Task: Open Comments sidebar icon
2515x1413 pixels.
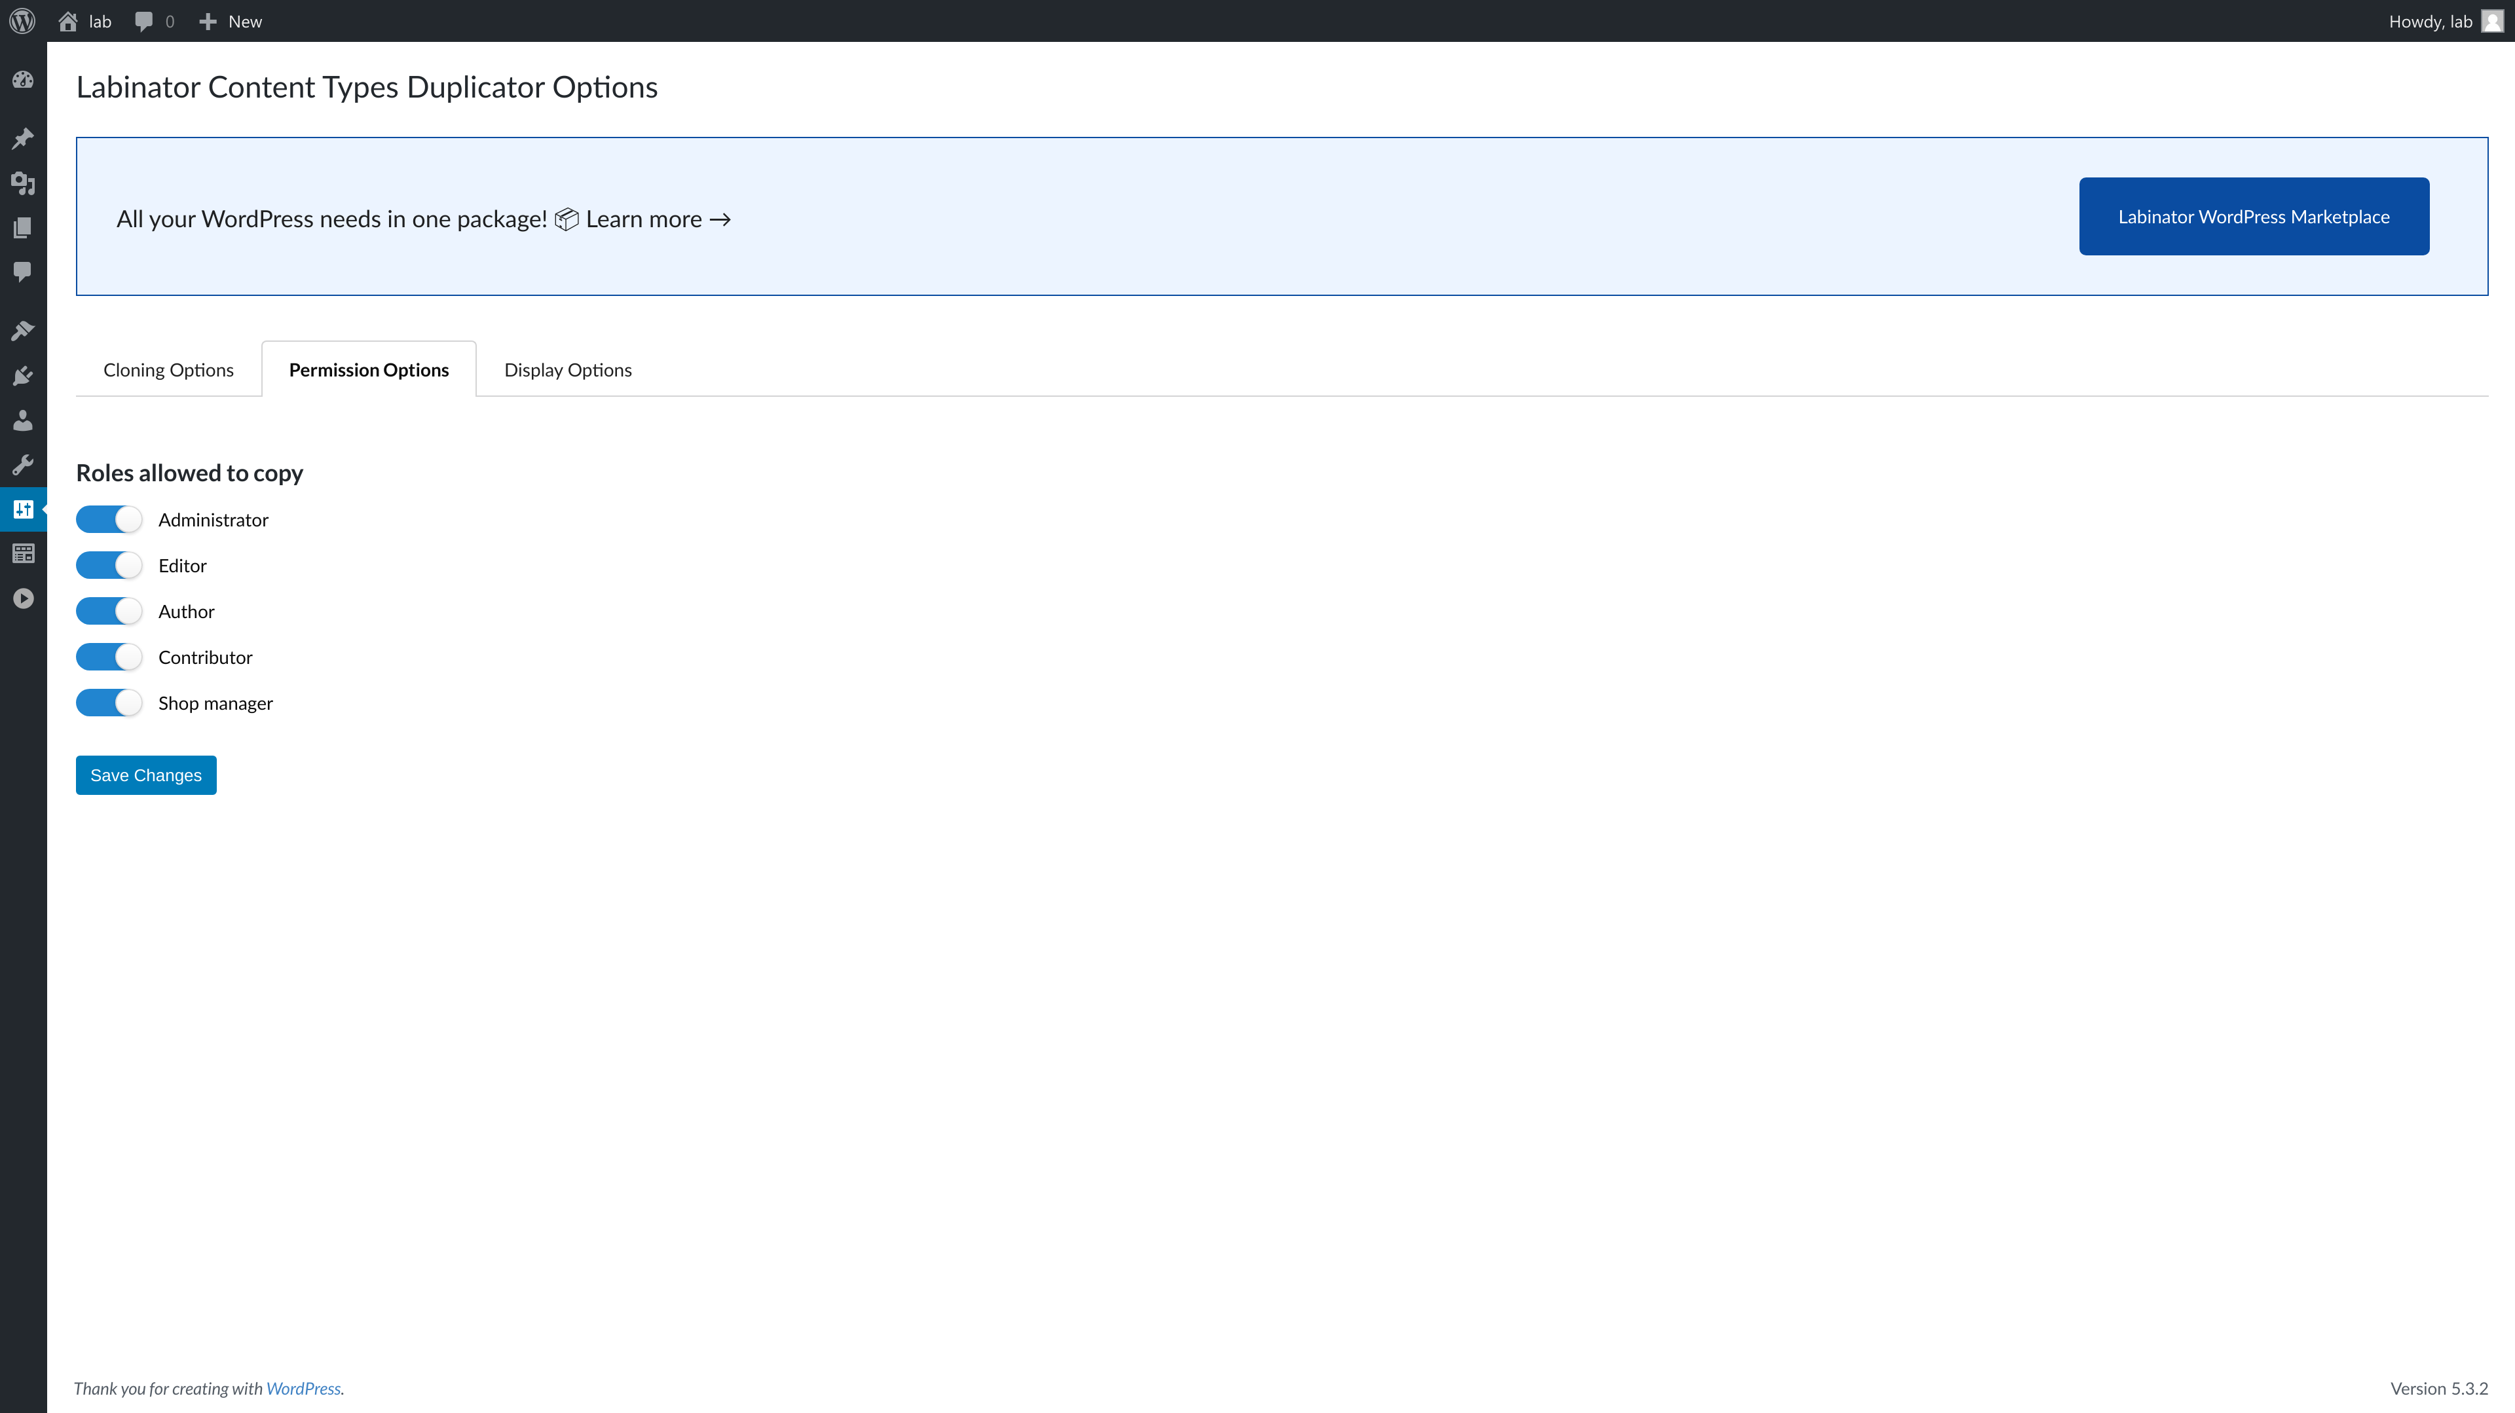Action: click(24, 271)
